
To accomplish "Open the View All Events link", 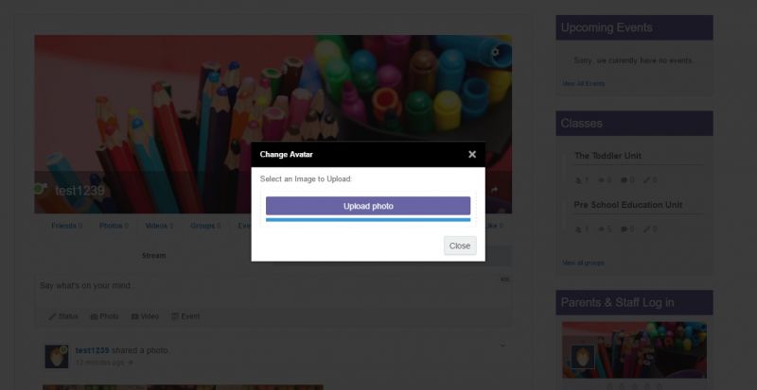I will tap(583, 83).
